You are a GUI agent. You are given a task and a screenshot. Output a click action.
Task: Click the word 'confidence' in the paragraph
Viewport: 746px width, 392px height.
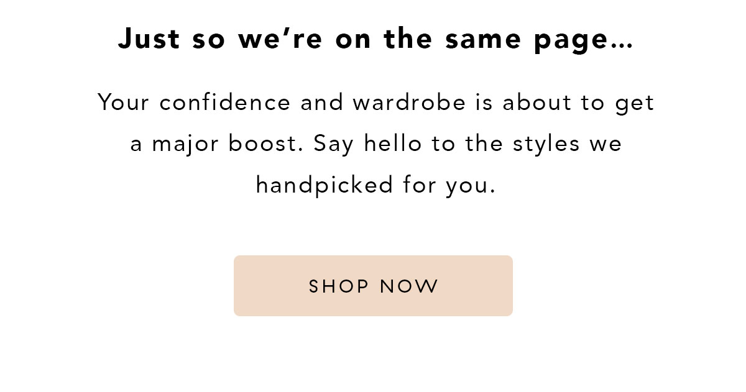(224, 103)
